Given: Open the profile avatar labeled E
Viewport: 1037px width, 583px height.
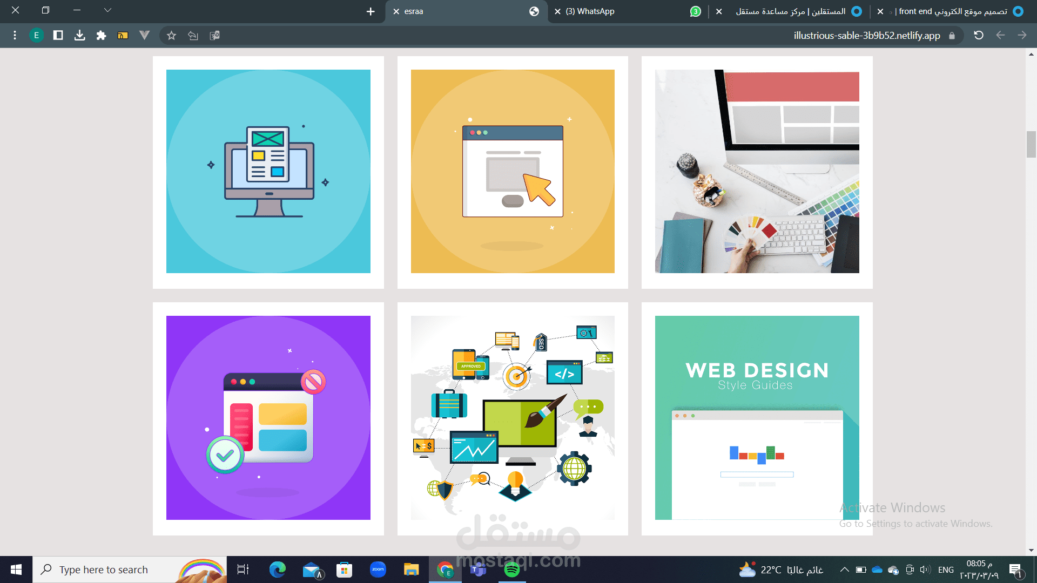Looking at the screenshot, I should (36, 36).
